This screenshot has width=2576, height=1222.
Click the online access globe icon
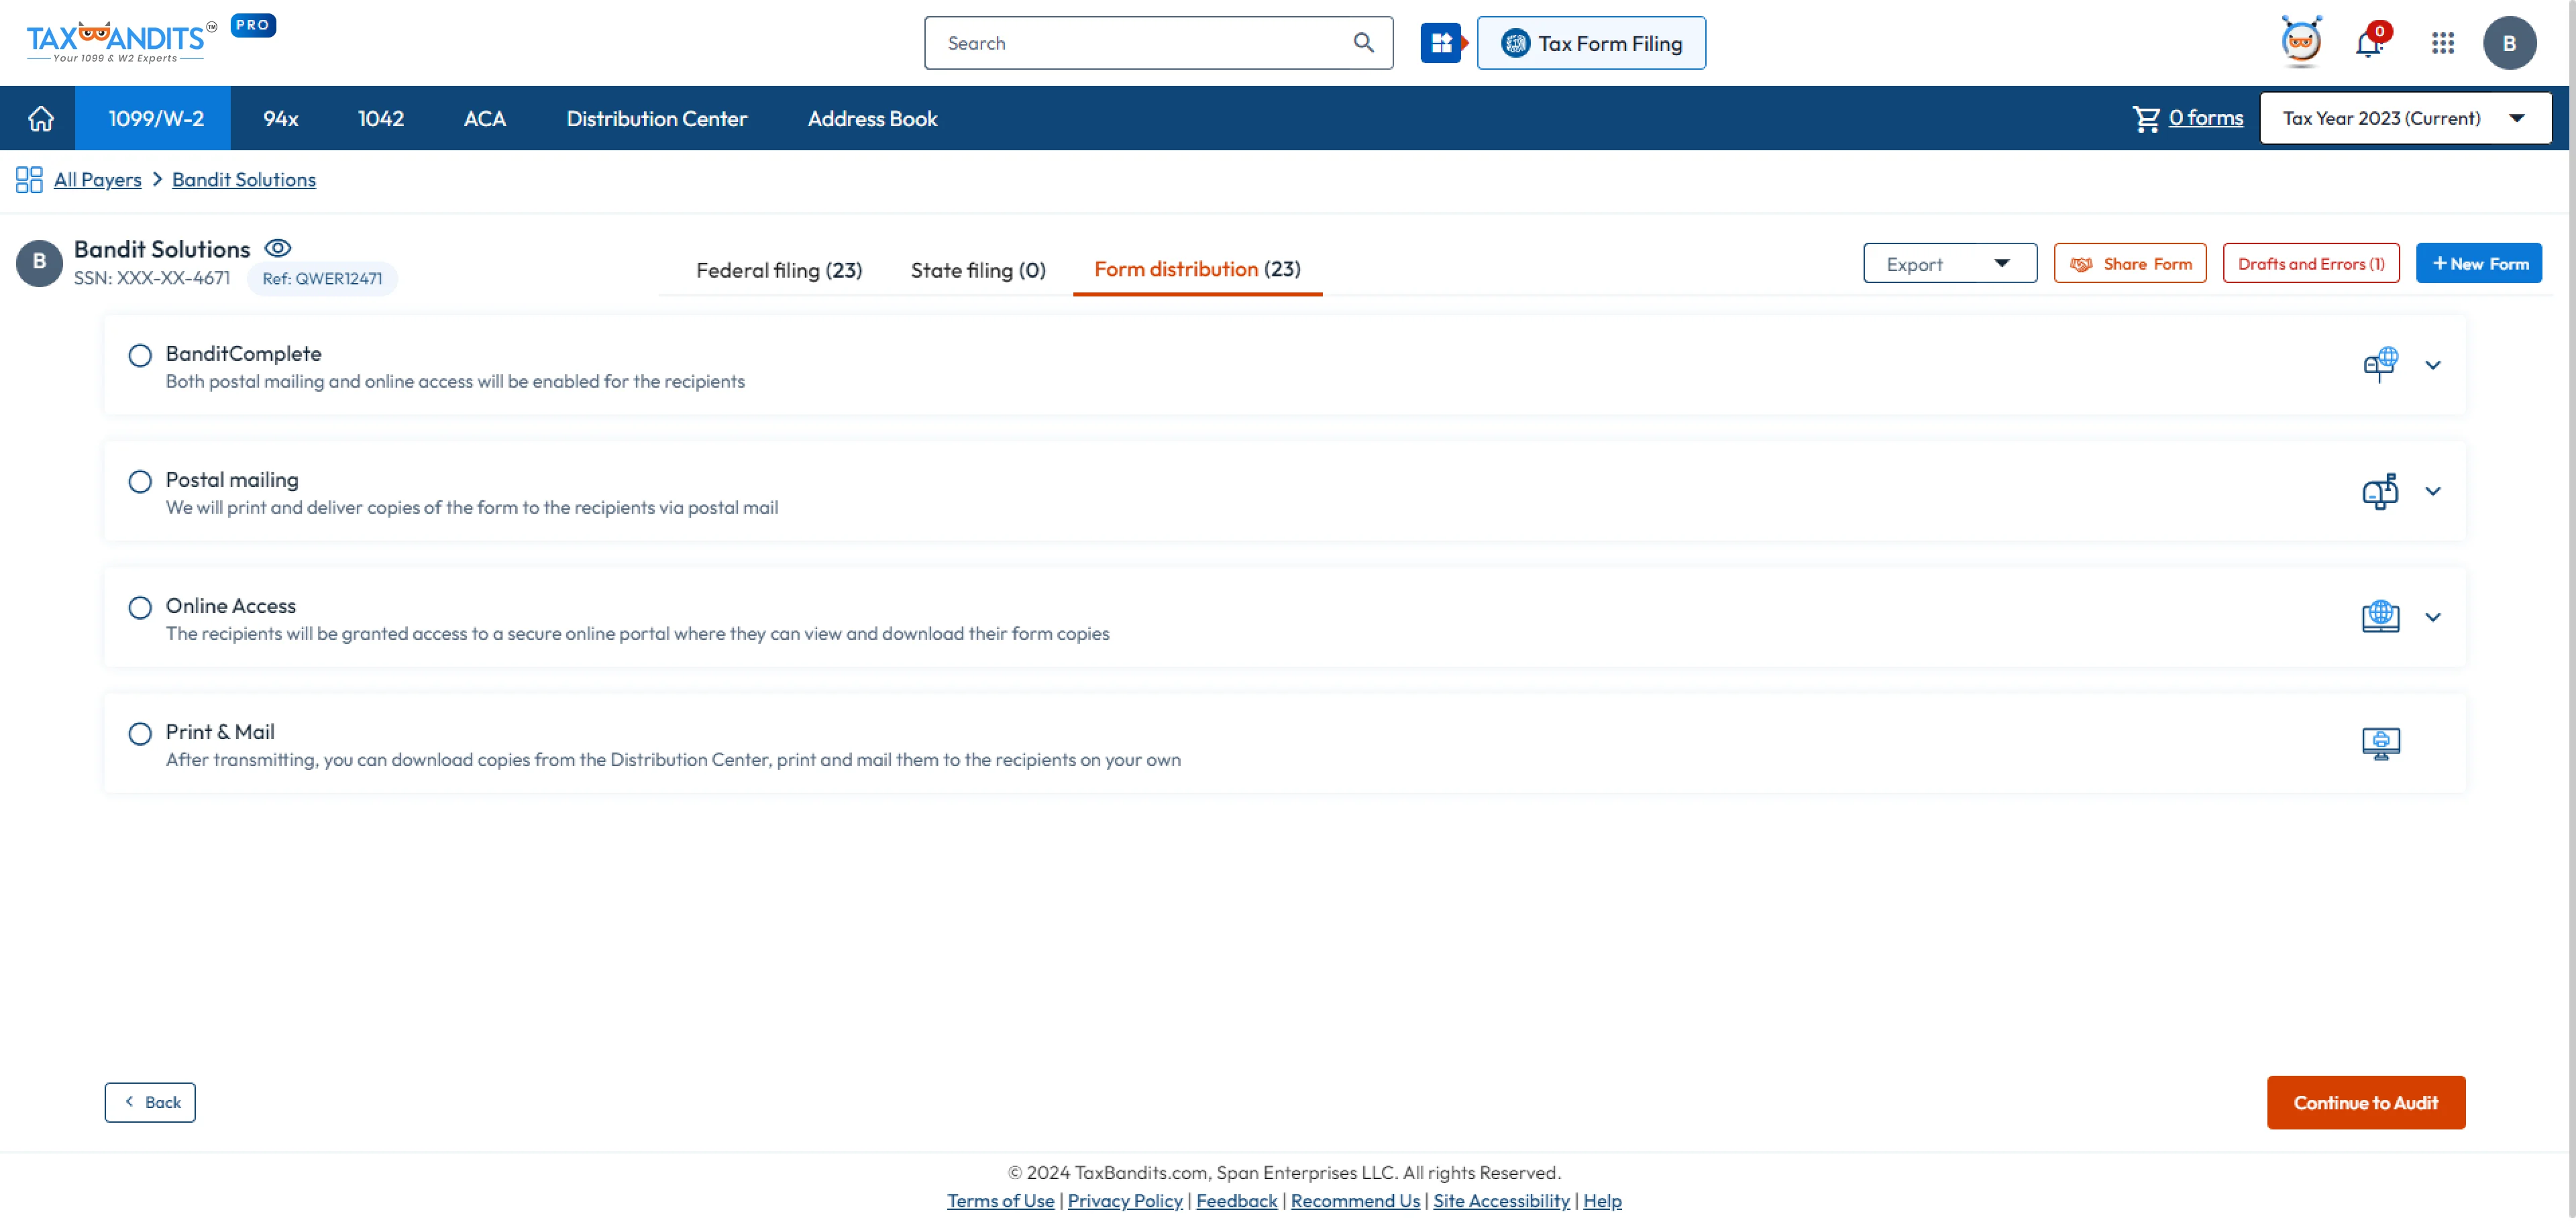tap(2381, 616)
